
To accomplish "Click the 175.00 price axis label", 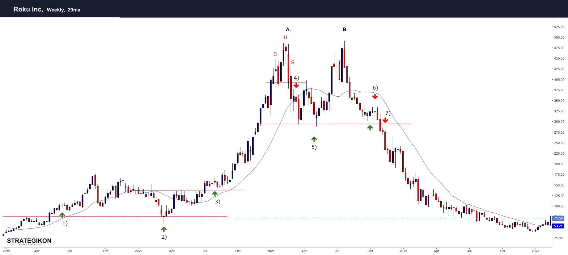I will [559, 174].
